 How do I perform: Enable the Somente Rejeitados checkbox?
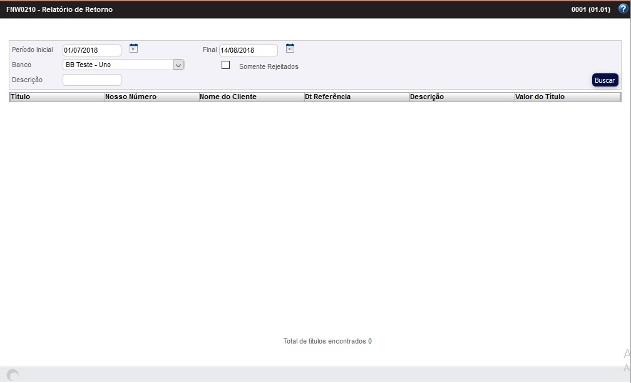226,65
